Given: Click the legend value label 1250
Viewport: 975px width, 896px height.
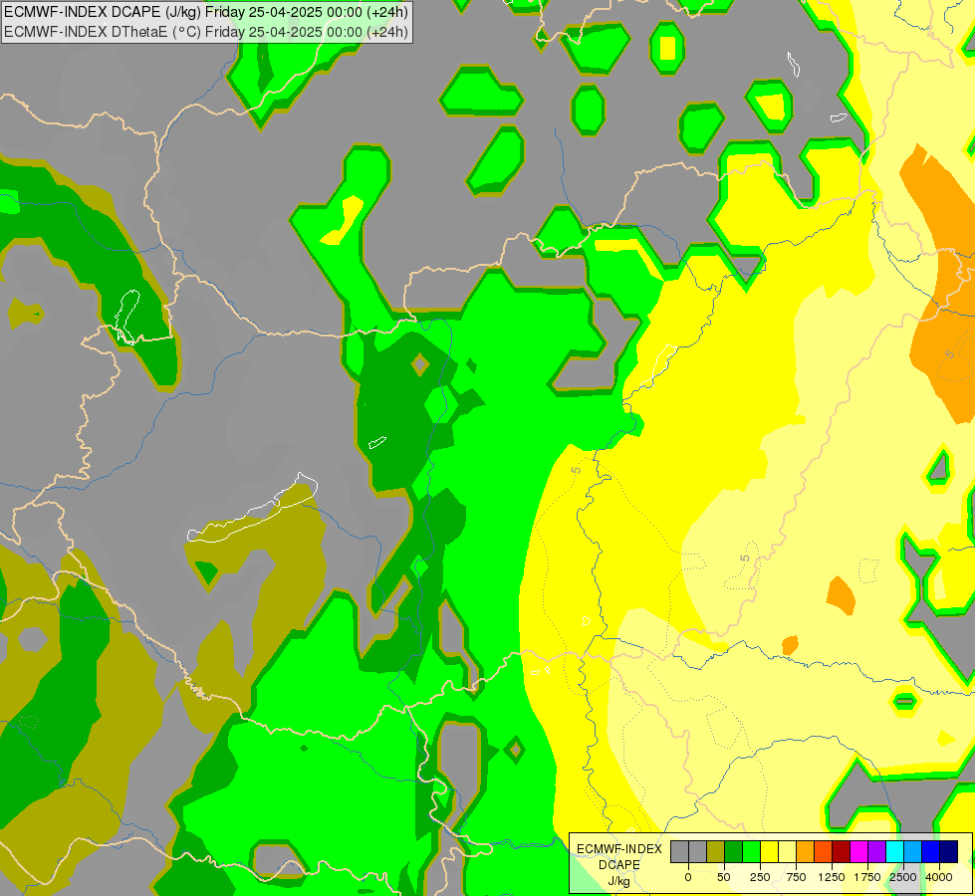Looking at the screenshot, I should 832,877.
